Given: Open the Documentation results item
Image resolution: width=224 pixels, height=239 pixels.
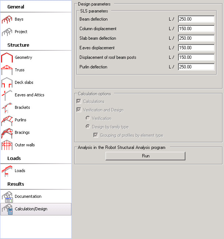Looking at the screenshot, I should [x=7, y=197].
